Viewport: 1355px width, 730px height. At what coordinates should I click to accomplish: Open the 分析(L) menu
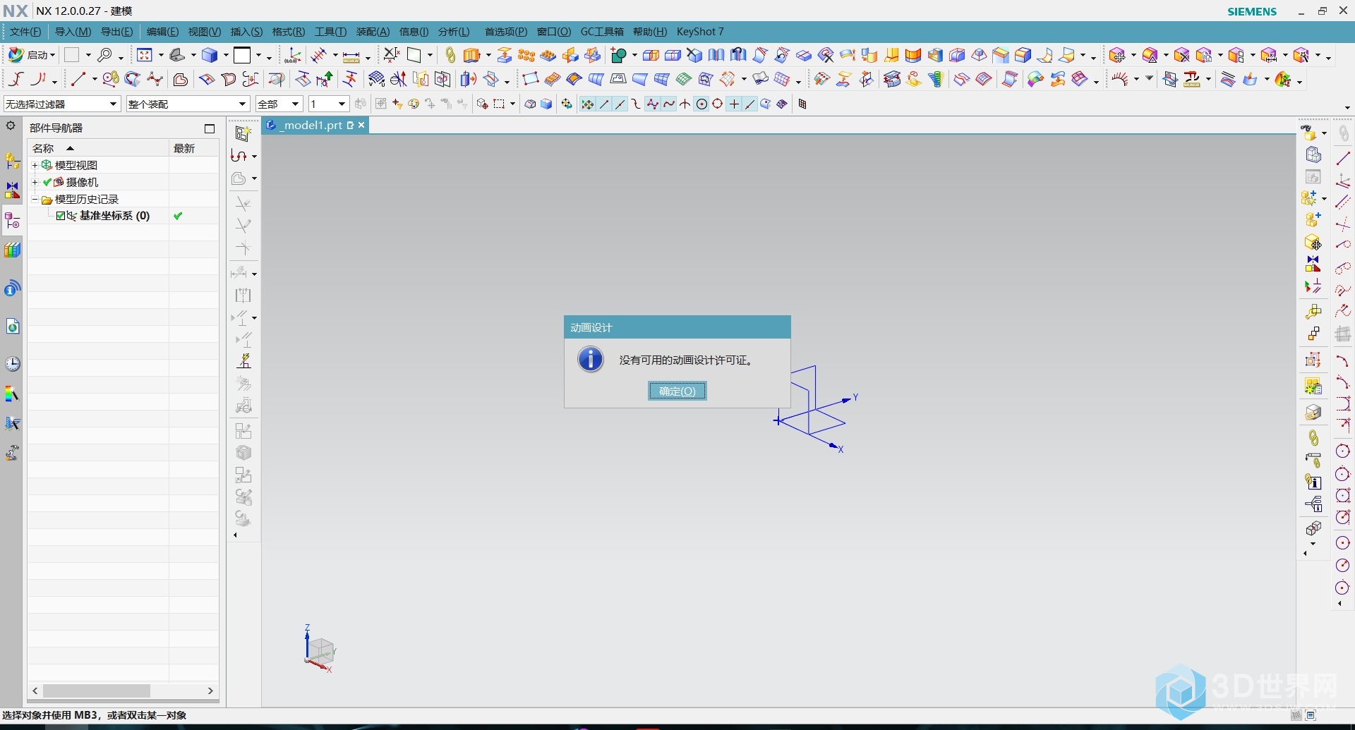click(x=454, y=32)
